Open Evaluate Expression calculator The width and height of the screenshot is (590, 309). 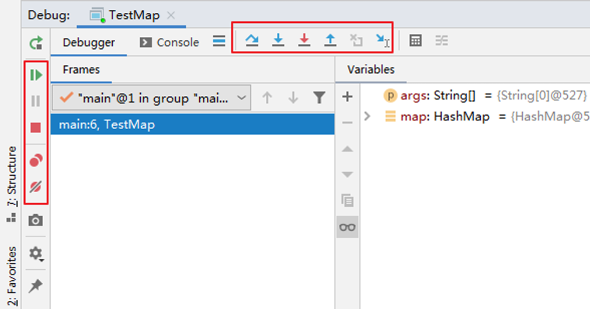[x=415, y=41]
